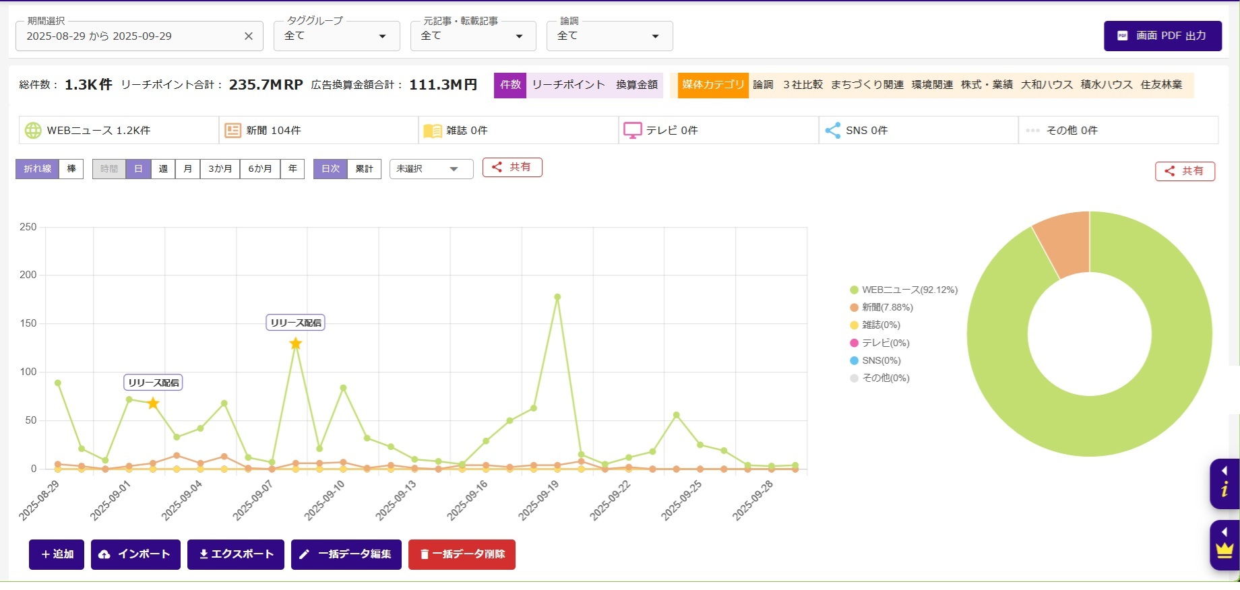Click the PDF icon in 画面 PDF 出力 button
Image resolution: width=1240 pixels, height=590 pixels.
[x=1122, y=36]
